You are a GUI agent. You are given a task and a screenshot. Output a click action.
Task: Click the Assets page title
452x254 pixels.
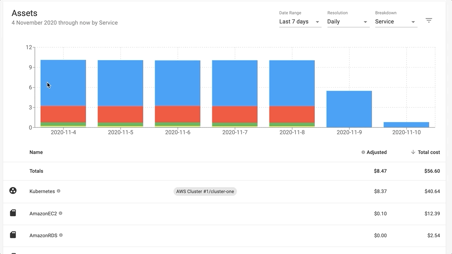(x=24, y=13)
